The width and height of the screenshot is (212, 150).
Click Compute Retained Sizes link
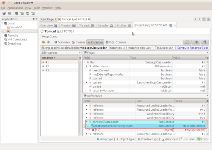(193, 48)
